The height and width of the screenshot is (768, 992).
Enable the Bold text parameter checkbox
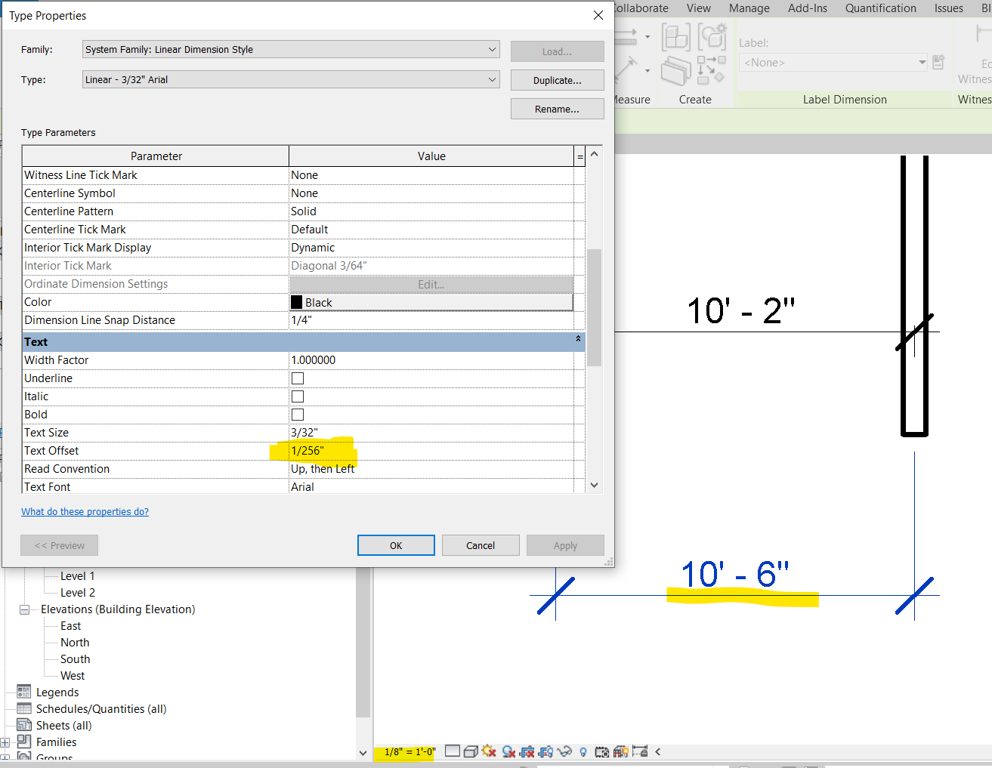point(297,414)
